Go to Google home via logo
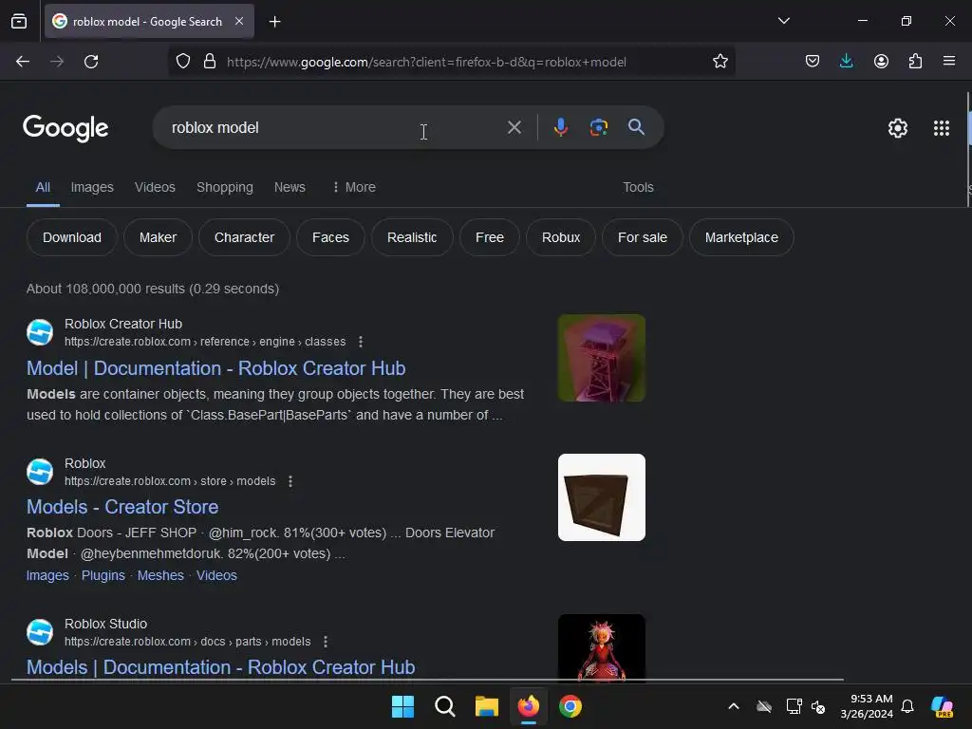 coord(65,128)
